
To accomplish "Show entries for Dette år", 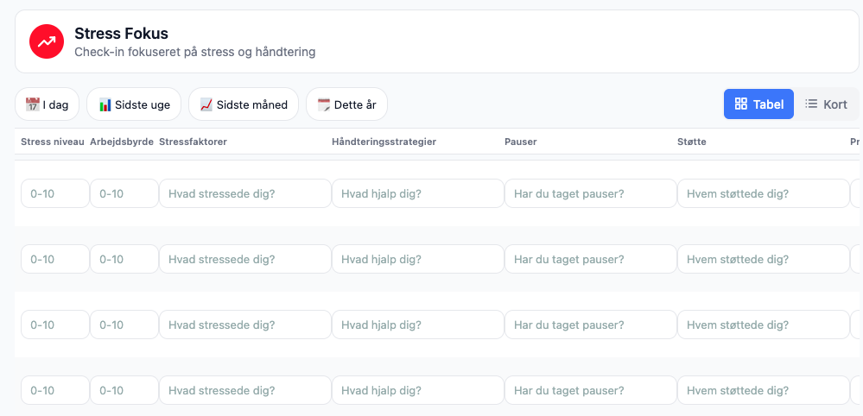I will click(x=346, y=104).
